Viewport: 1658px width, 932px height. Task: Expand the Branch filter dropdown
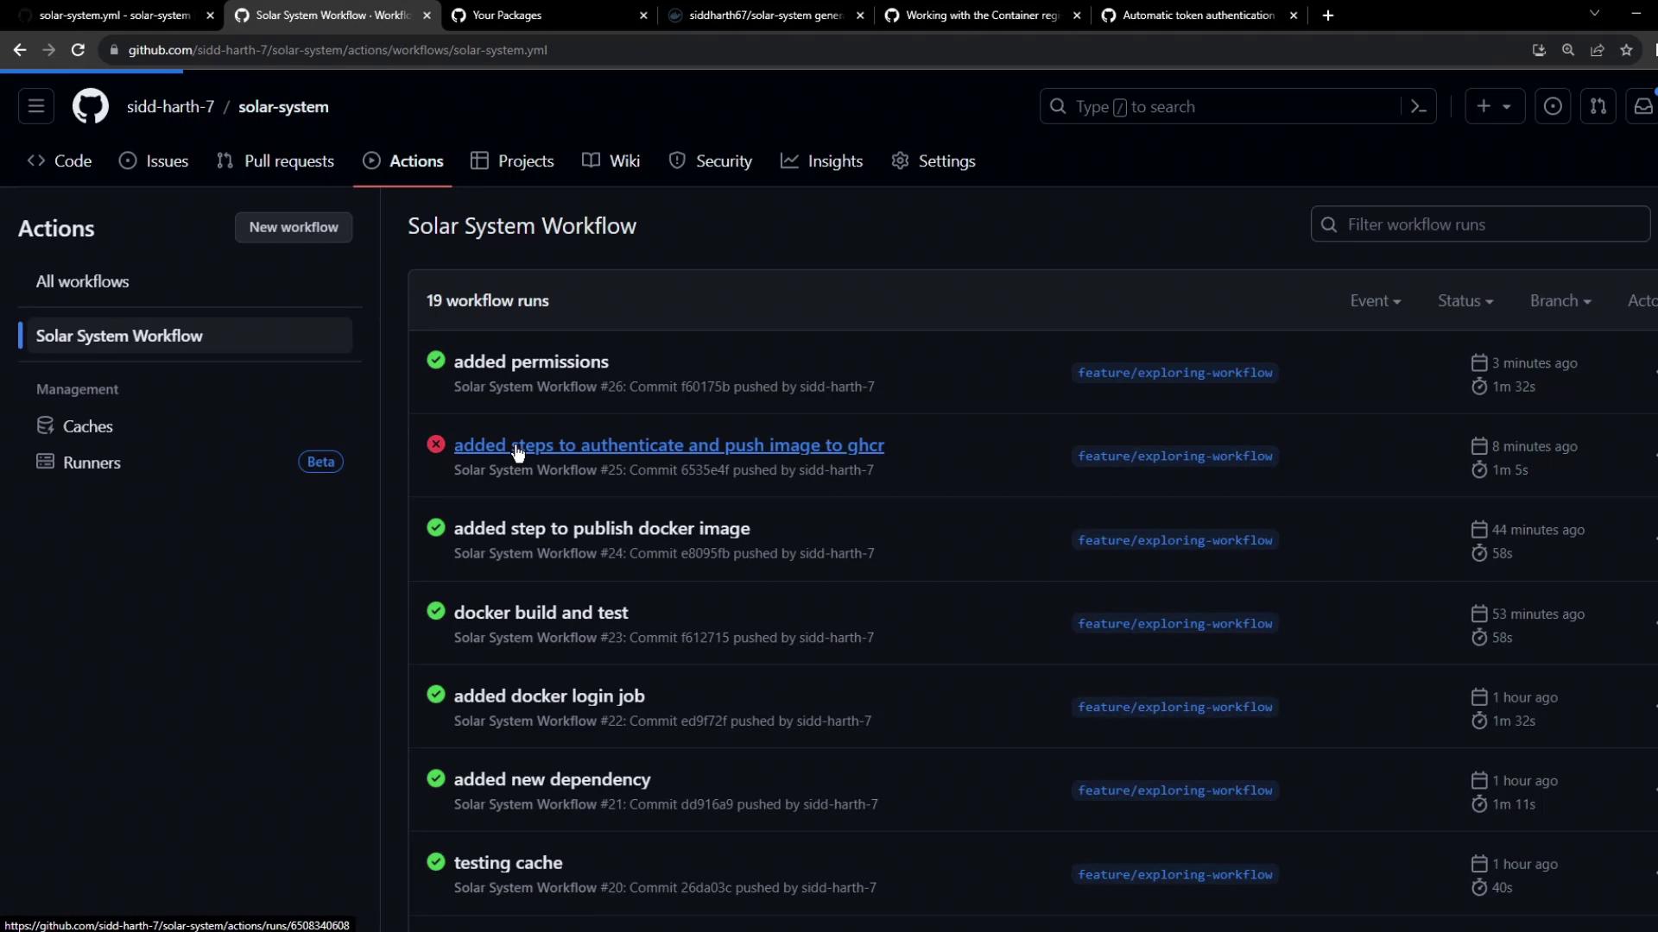(x=1560, y=301)
